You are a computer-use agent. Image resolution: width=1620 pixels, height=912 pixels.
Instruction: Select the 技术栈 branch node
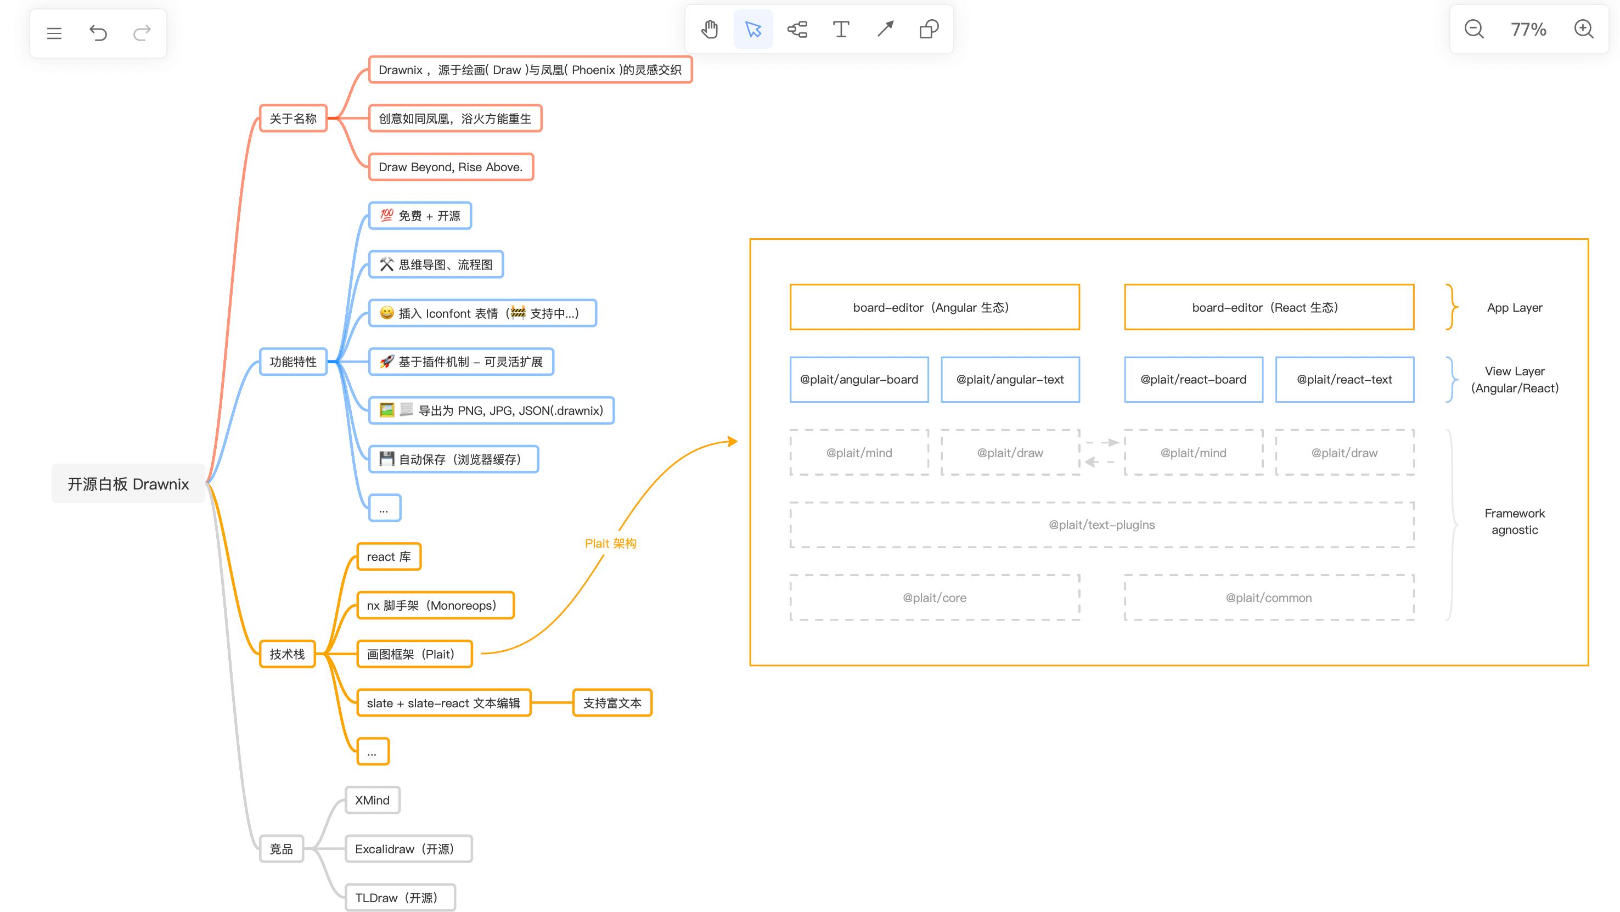[288, 654]
